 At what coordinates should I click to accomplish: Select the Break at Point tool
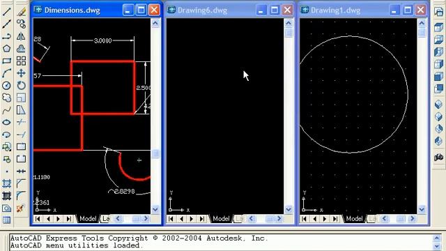tap(21, 147)
